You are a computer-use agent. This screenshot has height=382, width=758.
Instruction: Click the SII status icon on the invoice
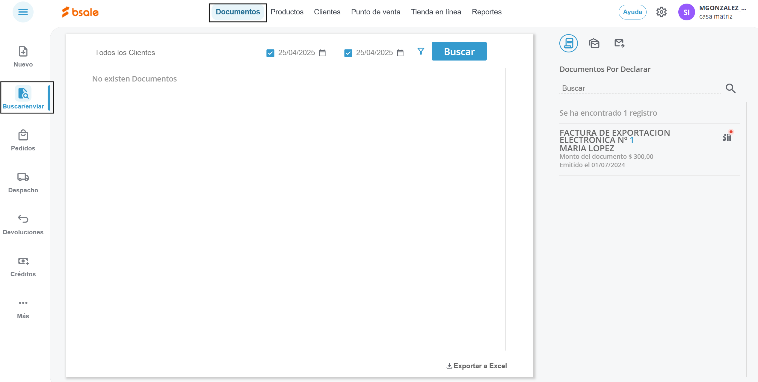727,137
